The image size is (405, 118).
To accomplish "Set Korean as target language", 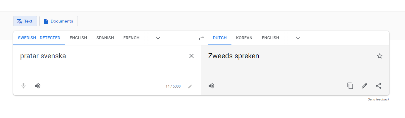I will pyautogui.click(x=244, y=38).
